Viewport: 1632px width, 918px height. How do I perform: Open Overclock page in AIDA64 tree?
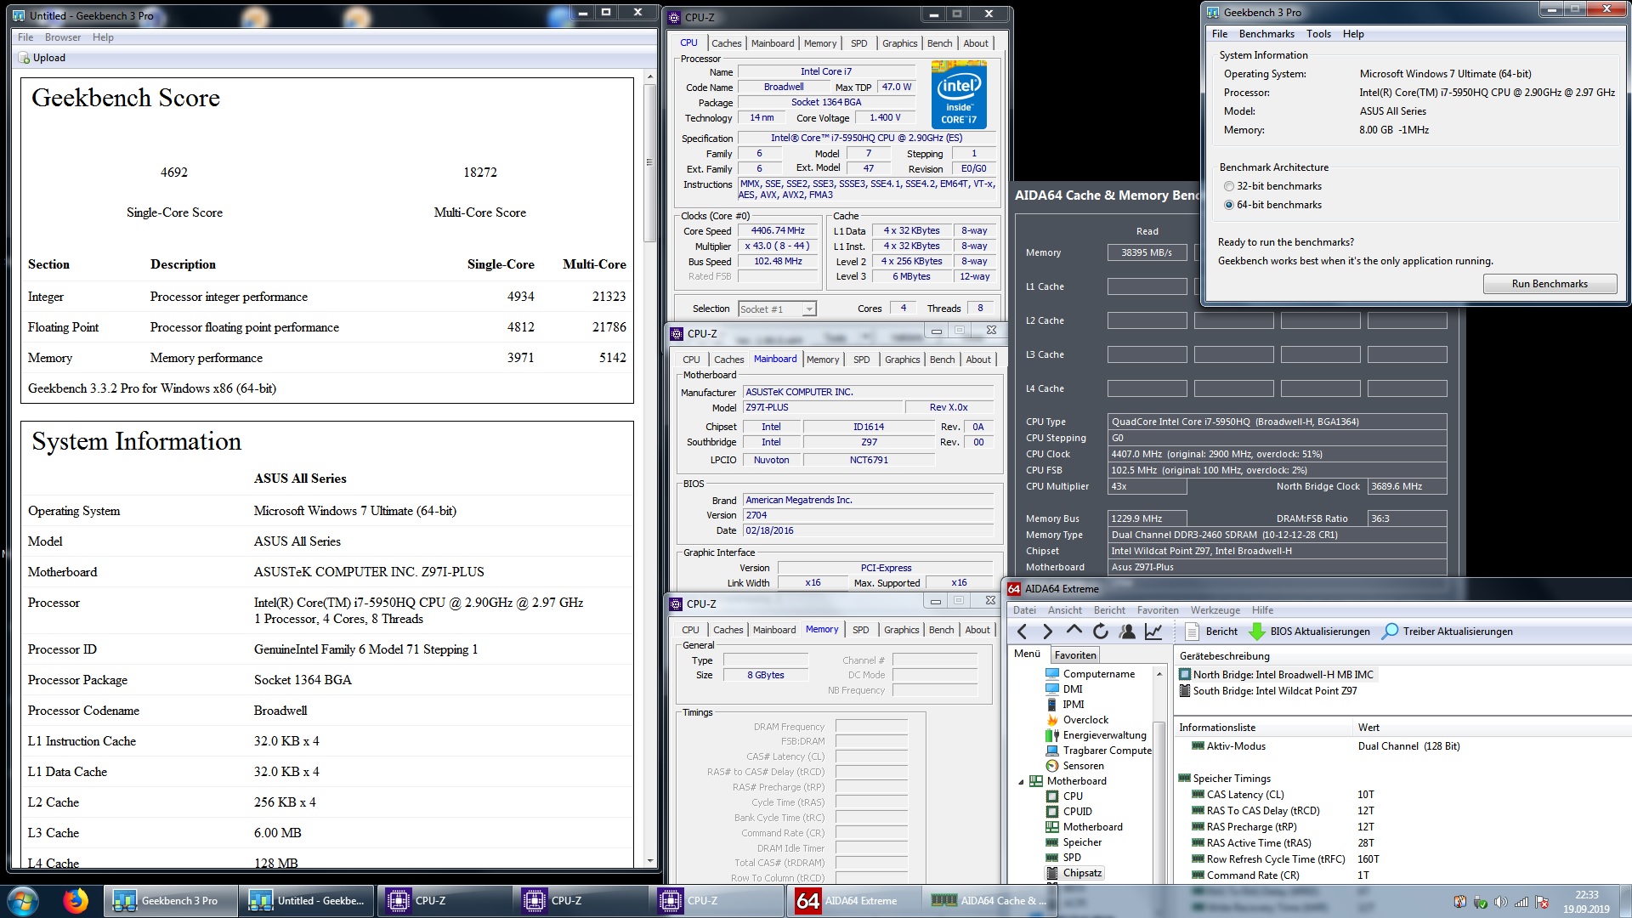tap(1076, 719)
